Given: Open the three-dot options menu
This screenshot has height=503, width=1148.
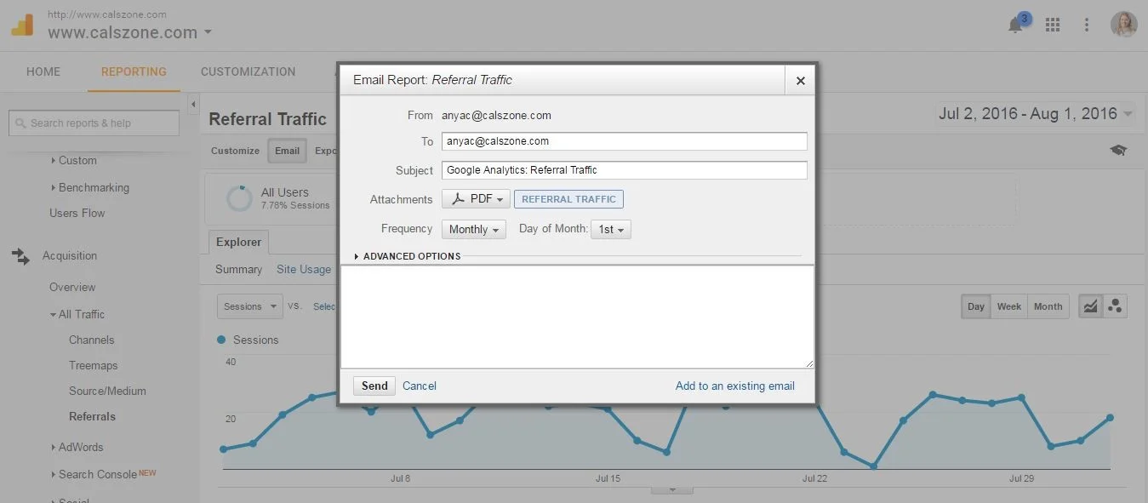Looking at the screenshot, I should (x=1087, y=25).
